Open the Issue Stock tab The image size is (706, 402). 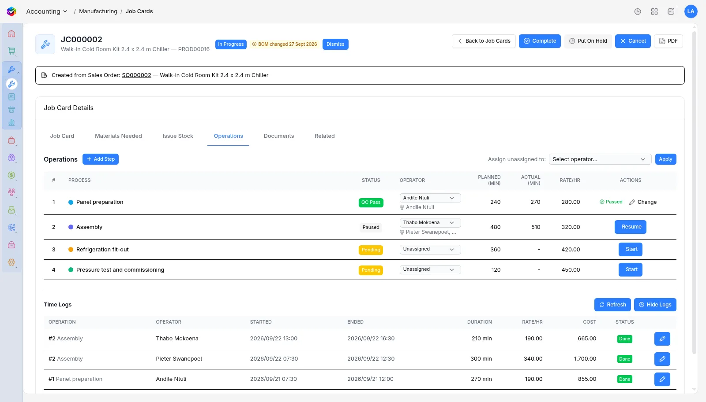tap(178, 136)
